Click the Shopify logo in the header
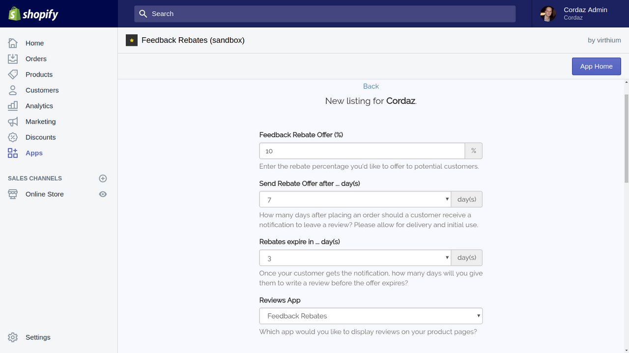 (33, 14)
